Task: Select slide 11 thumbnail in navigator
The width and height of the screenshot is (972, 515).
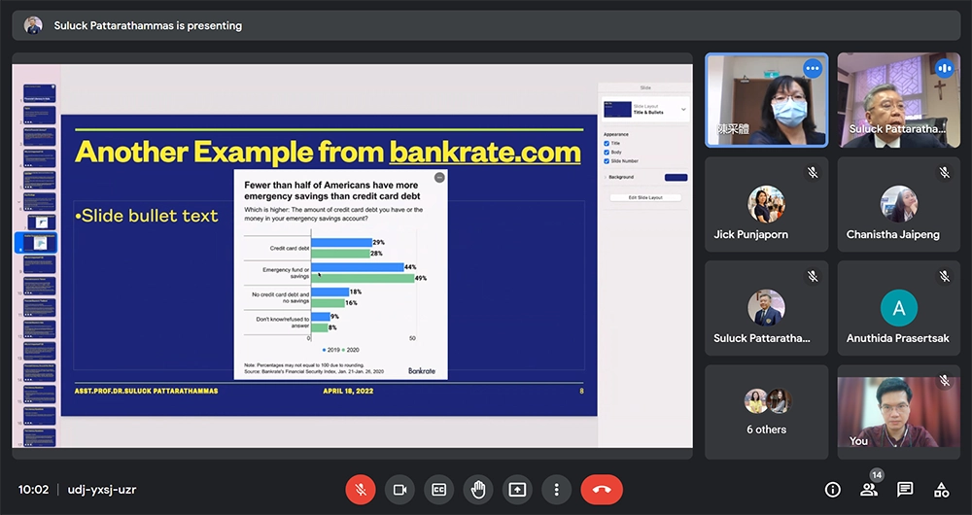Action: tap(40, 307)
